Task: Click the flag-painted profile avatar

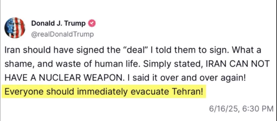Action: click(x=15, y=28)
